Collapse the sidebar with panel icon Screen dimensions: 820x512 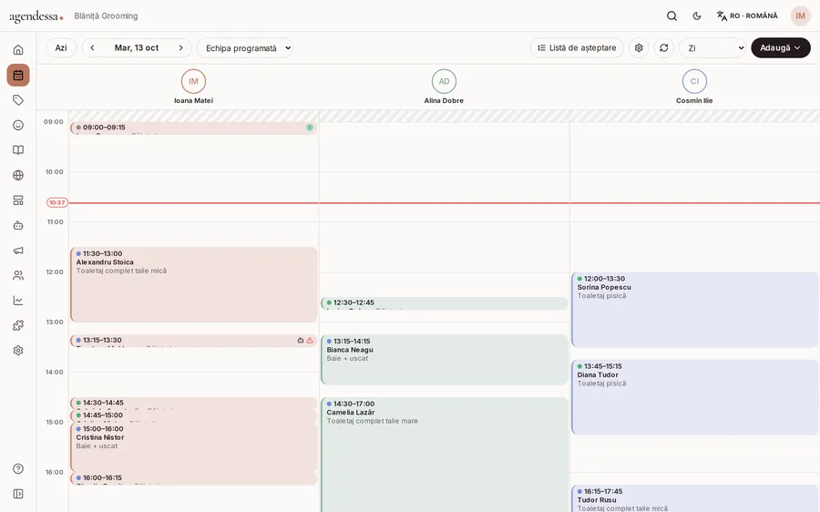pyautogui.click(x=18, y=494)
